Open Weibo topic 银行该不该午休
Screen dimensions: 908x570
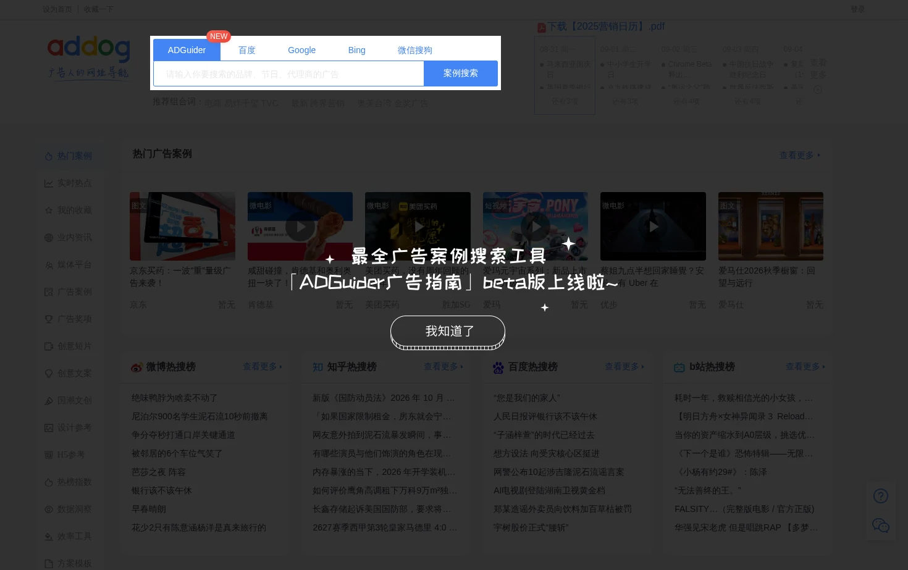pyautogui.click(x=162, y=491)
